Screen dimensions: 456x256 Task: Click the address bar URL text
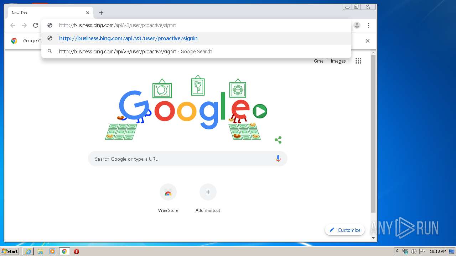tap(118, 25)
